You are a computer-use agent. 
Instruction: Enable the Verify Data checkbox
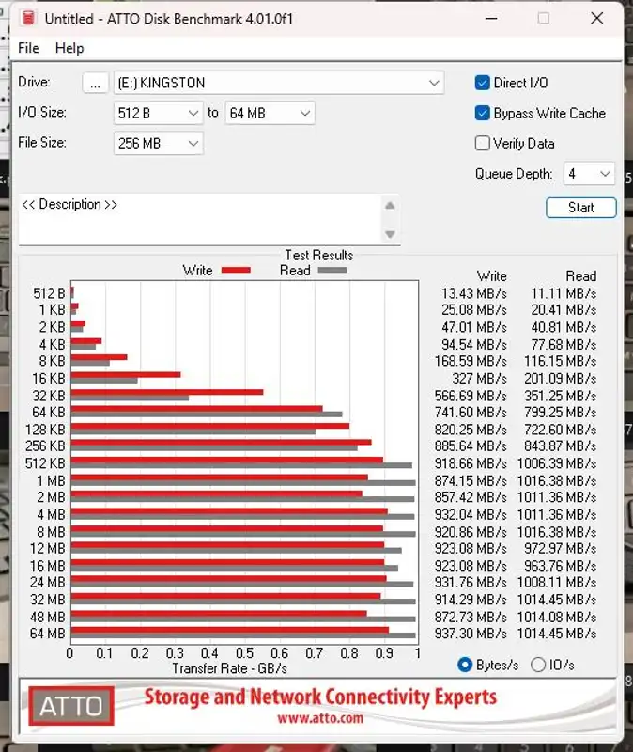tap(483, 144)
